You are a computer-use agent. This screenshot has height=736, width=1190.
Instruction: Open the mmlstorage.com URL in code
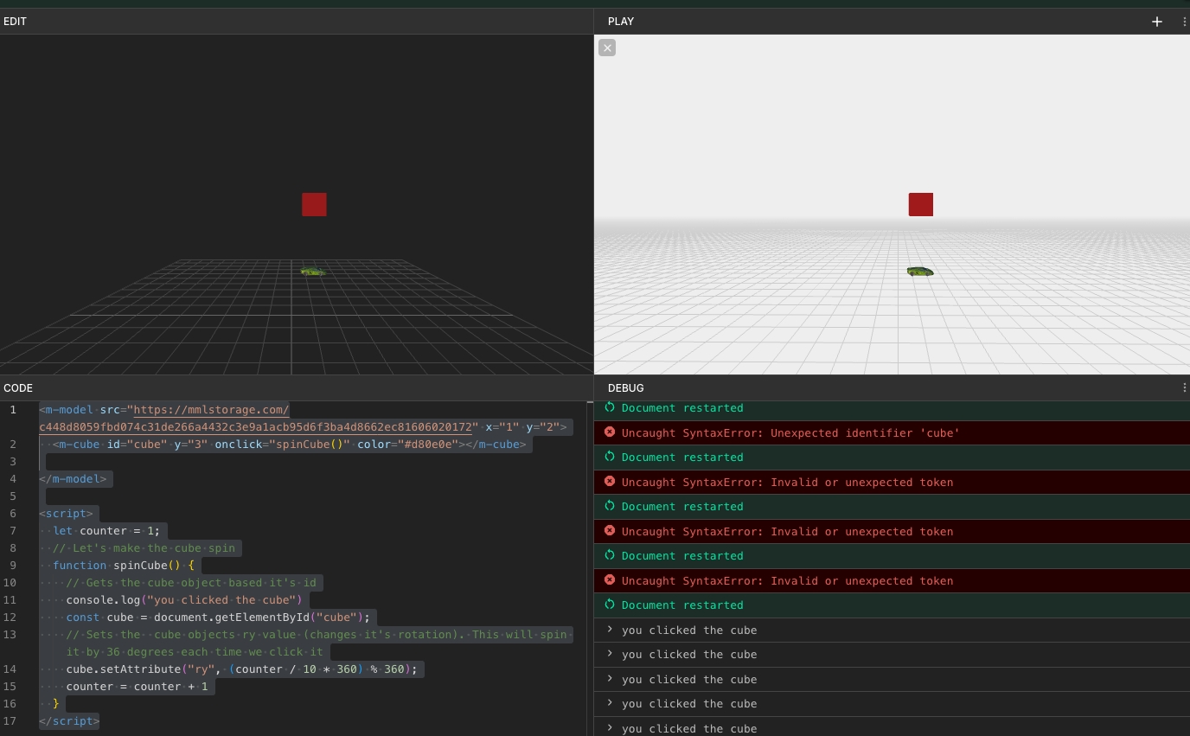(x=211, y=410)
